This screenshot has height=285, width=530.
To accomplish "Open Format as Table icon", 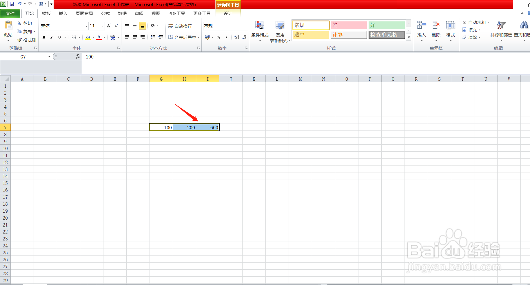I will pos(280,25).
